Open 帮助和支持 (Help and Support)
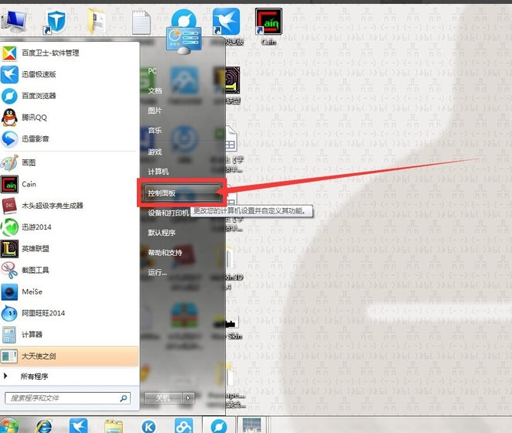The image size is (512, 433). 165,253
